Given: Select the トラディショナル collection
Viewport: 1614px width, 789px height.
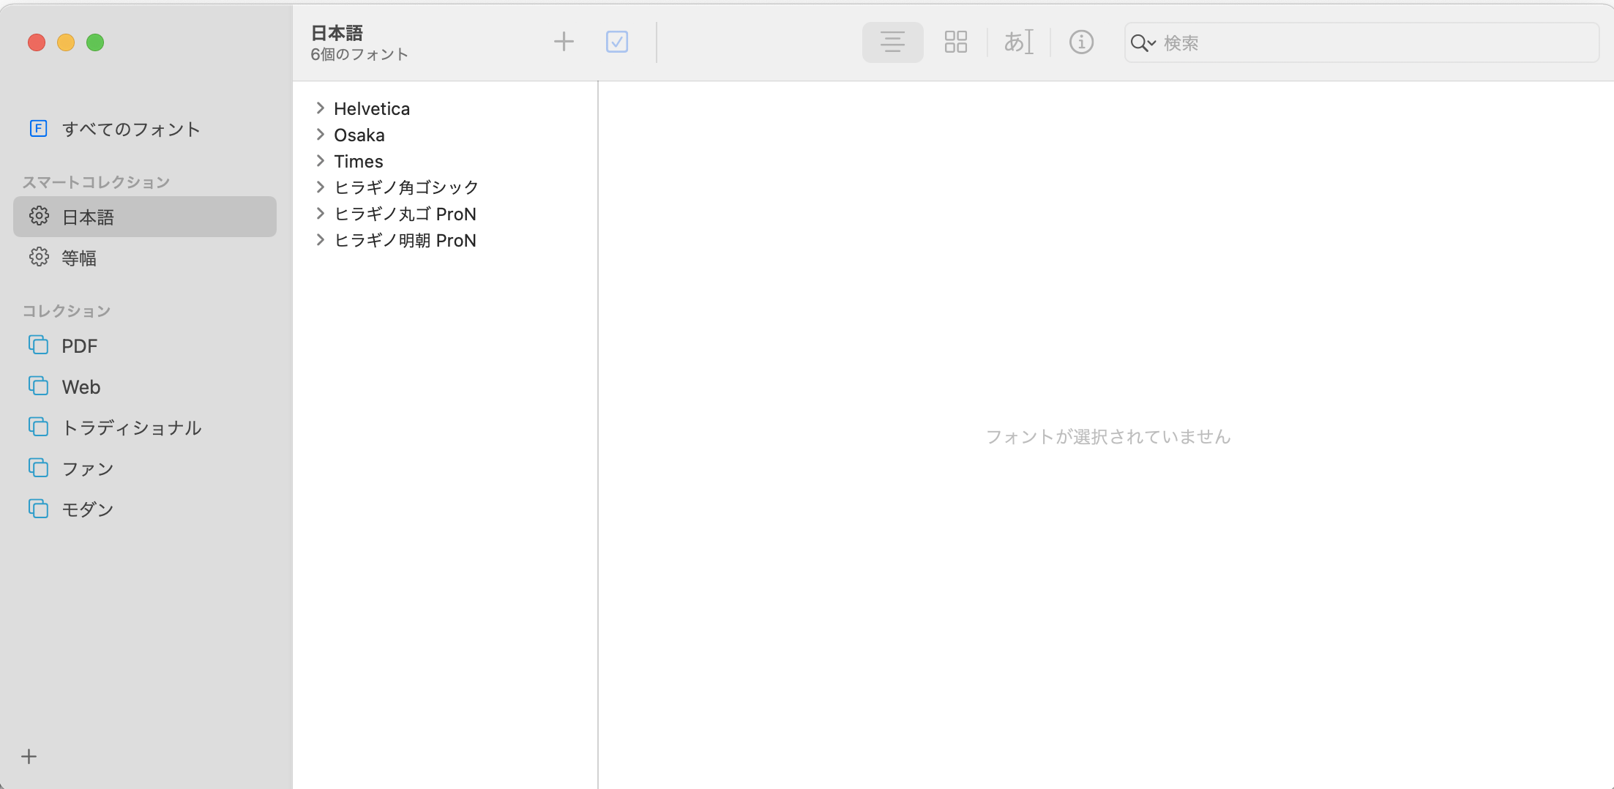Looking at the screenshot, I should (131, 427).
